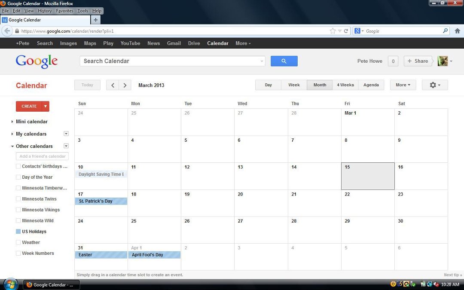Click the volume tray icon
464x290 pixels.
(x=435, y=284)
